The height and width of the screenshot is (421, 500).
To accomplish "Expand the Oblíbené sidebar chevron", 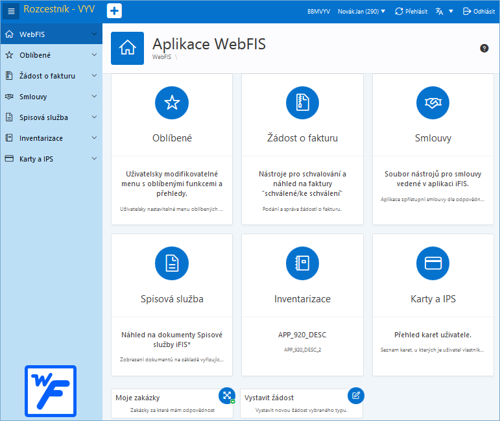I will pyautogui.click(x=94, y=55).
